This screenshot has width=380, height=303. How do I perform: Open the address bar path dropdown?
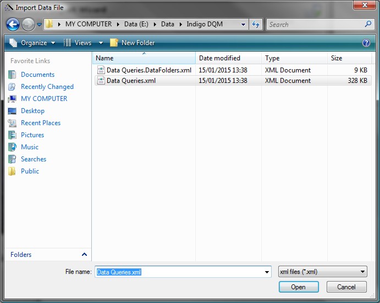tap(244, 25)
